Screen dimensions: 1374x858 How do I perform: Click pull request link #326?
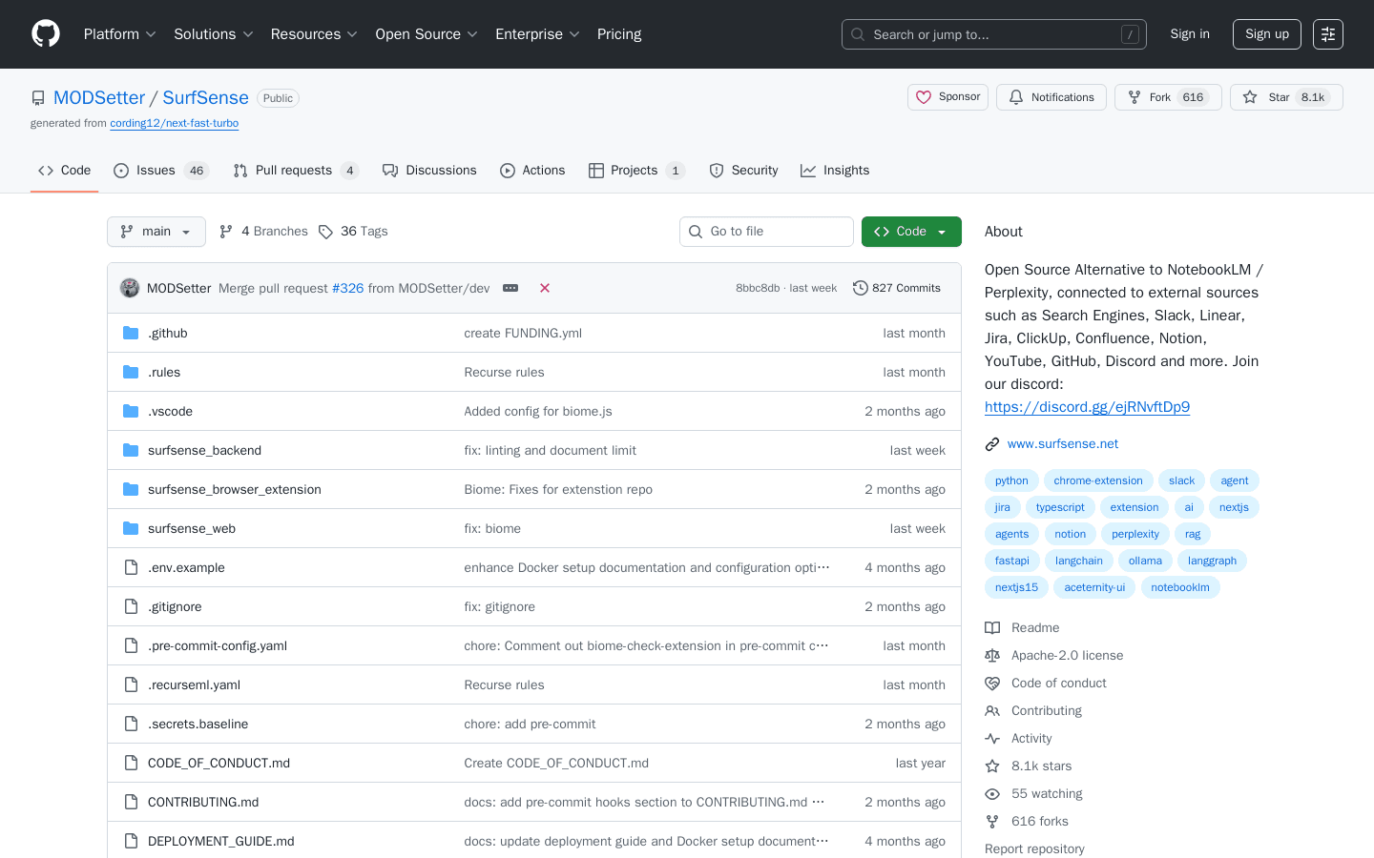pyautogui.click(x=347, y=288)
